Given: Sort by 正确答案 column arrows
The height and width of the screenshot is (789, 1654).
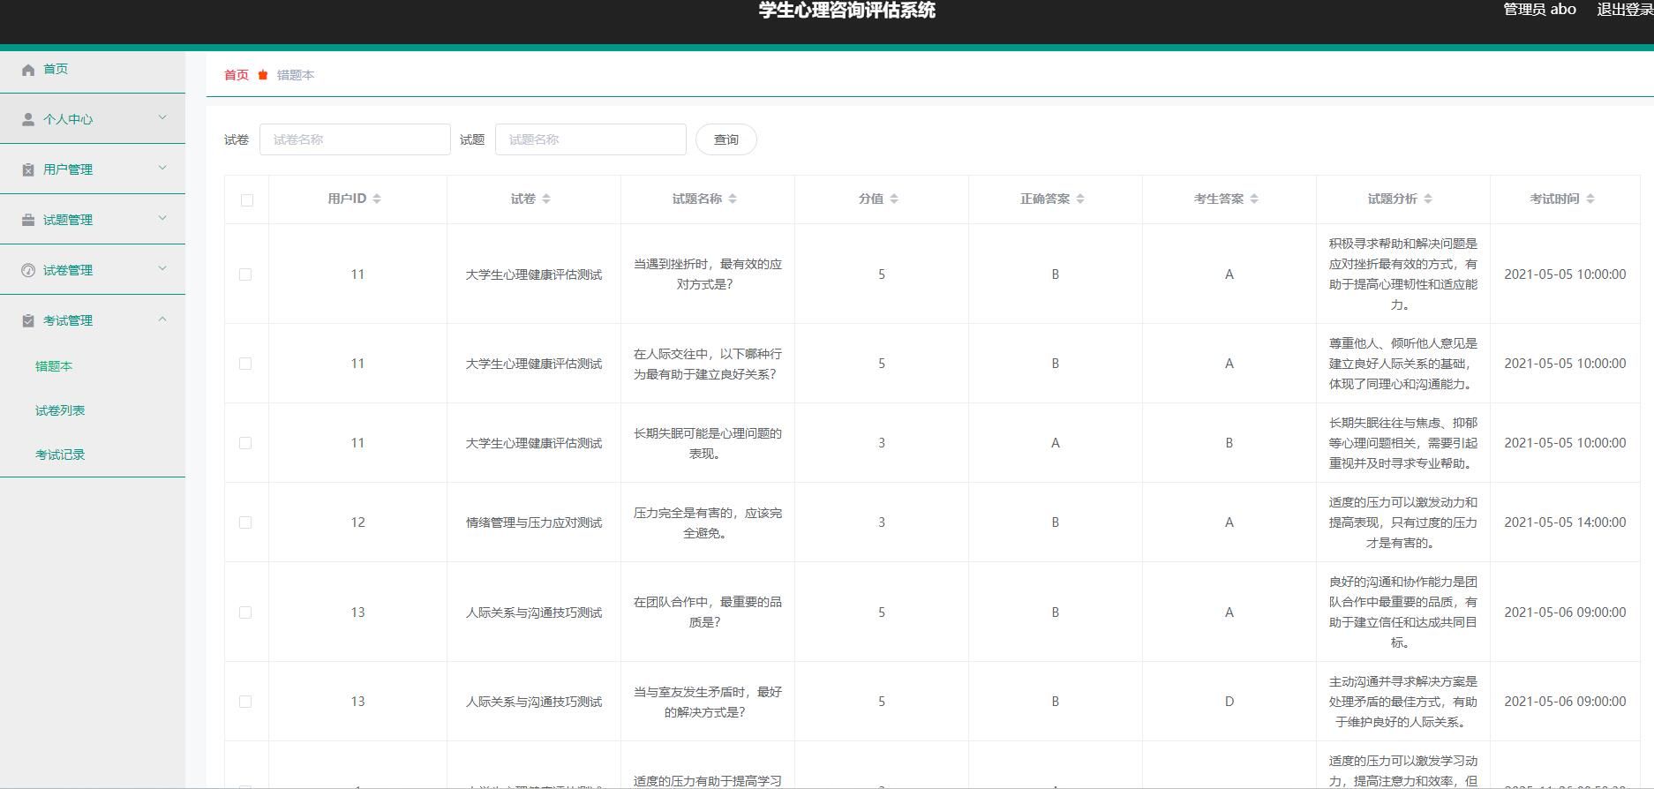Looking at the screenshot, I should coord(1080,199).
